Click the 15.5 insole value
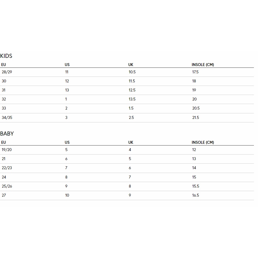This screenshot has height=258, width=258. (x=196, y=186)
